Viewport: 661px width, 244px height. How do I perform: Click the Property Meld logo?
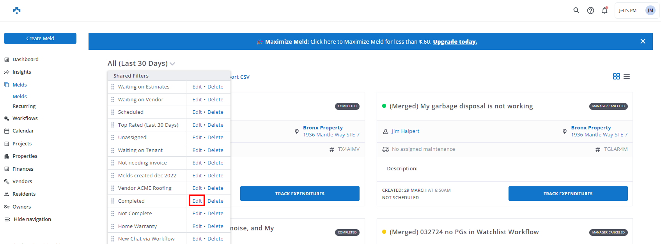[x=16, y=11]
